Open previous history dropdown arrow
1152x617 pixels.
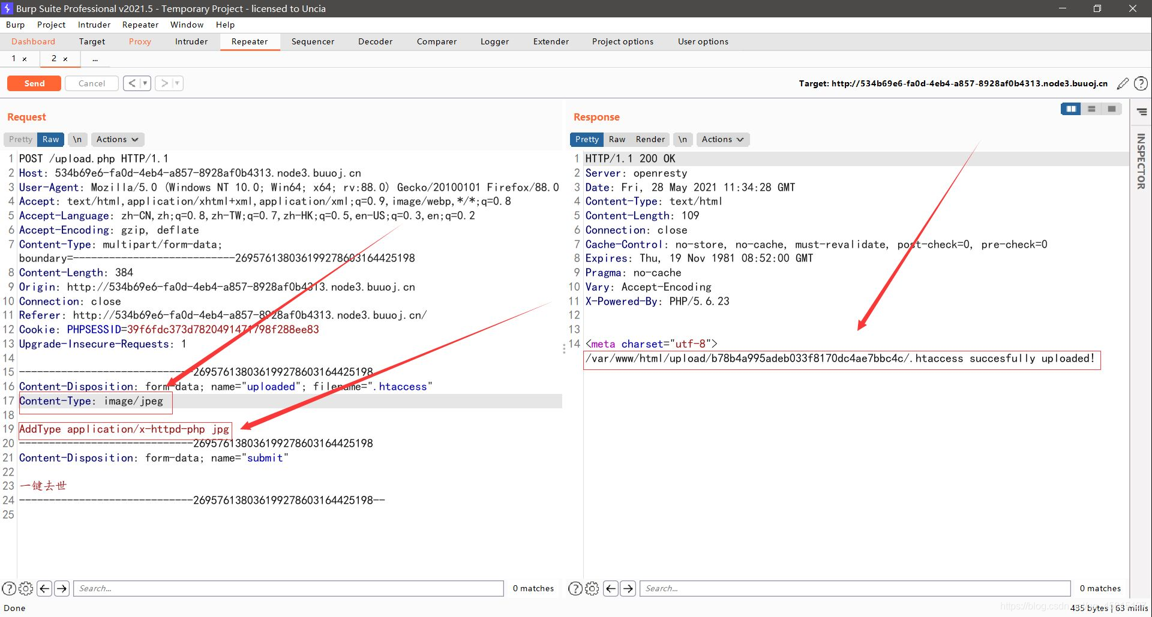tap(145, 83)
